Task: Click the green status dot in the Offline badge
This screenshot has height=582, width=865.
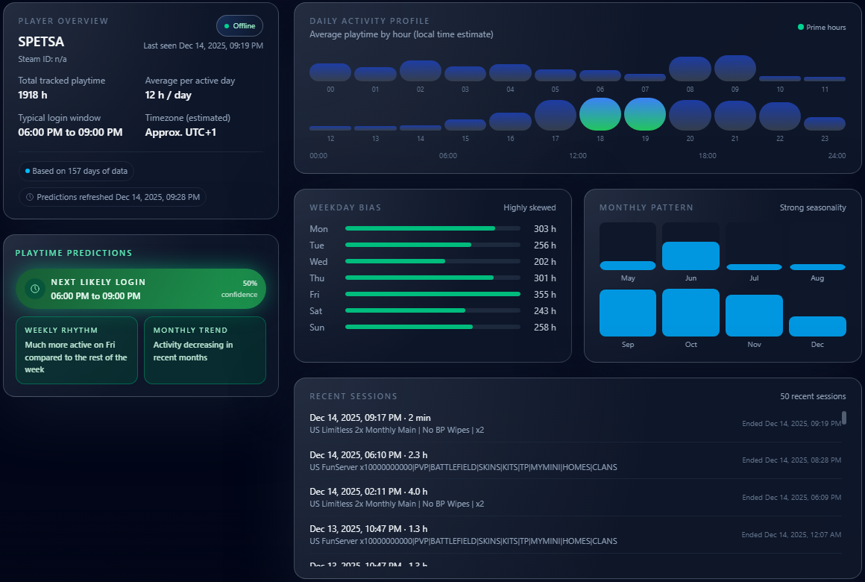Action: (226, 25)
